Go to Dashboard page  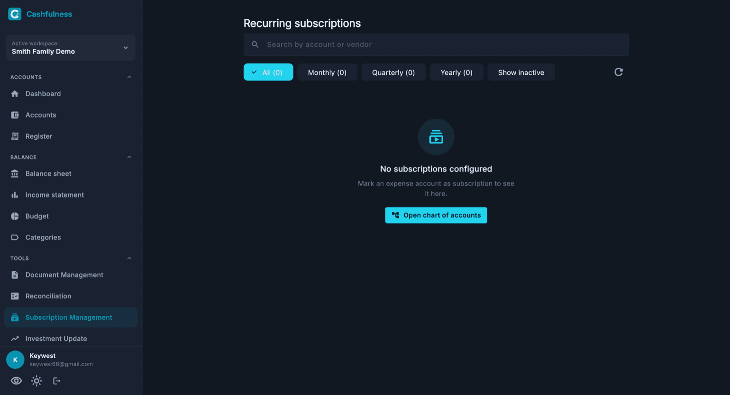(71, 94)
